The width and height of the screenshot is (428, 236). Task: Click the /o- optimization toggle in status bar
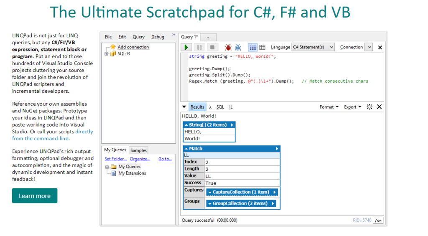[x=378, y=221]
